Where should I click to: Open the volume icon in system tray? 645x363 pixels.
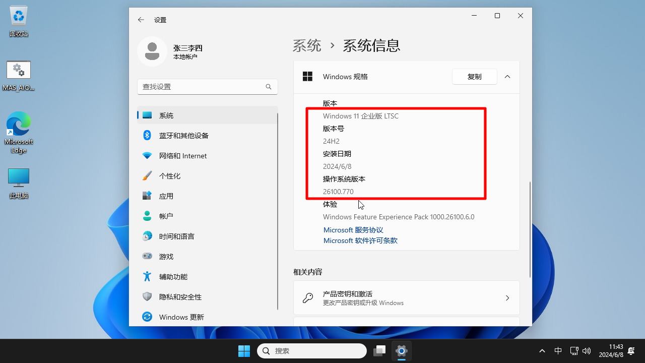[587, 351]
